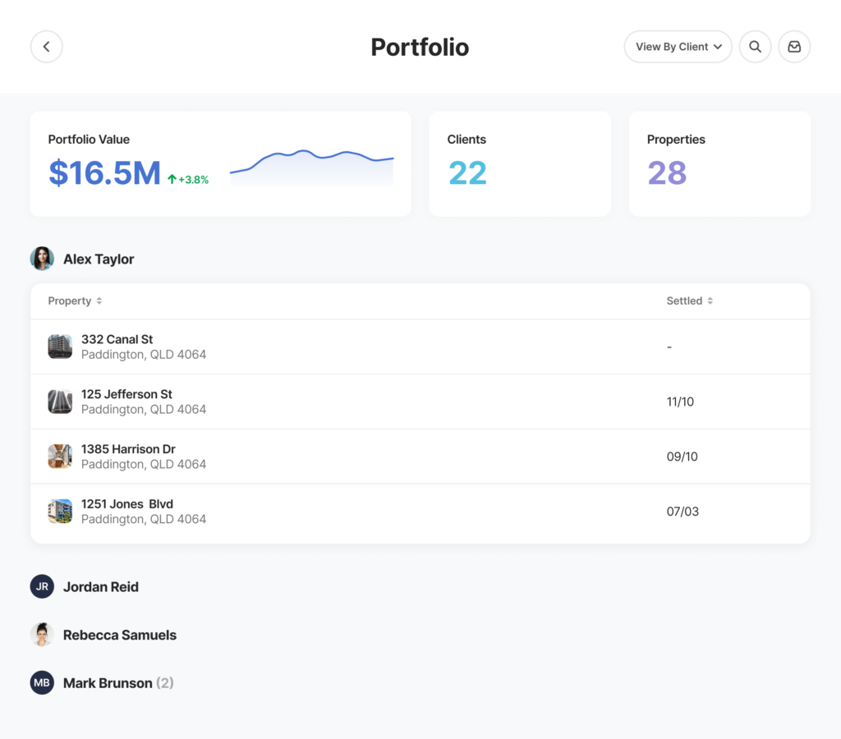
Task: Click Alex Taylor's avatar photo
Action: point(42,259)
